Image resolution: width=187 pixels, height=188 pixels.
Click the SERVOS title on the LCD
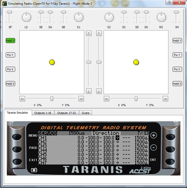pyautogui.click(x=48, y=133)
